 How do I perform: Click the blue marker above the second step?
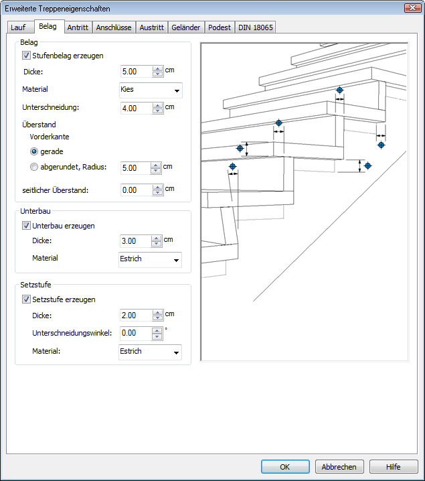click(x=278, y=123)
